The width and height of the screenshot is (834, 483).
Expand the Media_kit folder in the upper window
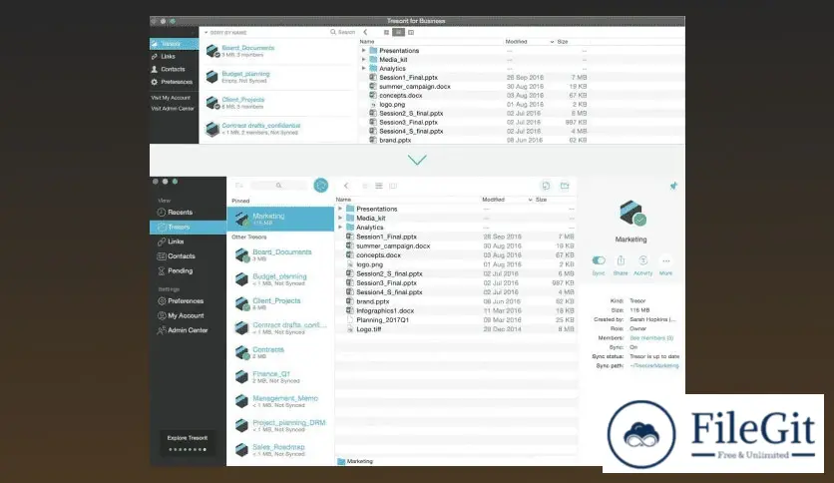coord(364,60)
